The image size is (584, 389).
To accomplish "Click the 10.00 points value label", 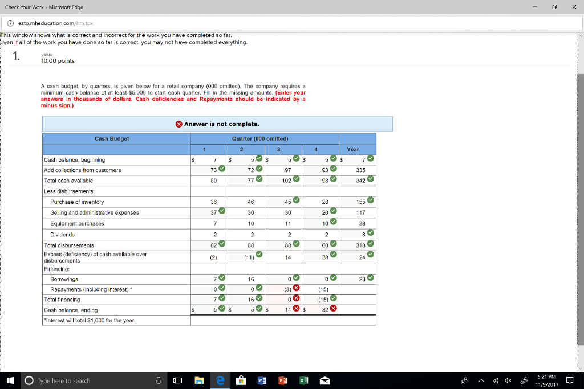I will 59,61.
